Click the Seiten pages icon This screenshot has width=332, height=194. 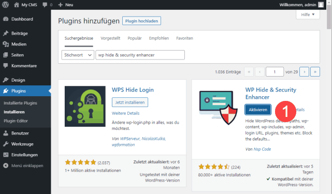coord(6,55)
